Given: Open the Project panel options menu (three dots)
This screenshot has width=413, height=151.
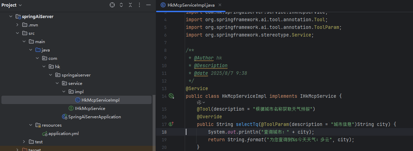Looking at the screenshot, I should (139, 5).
